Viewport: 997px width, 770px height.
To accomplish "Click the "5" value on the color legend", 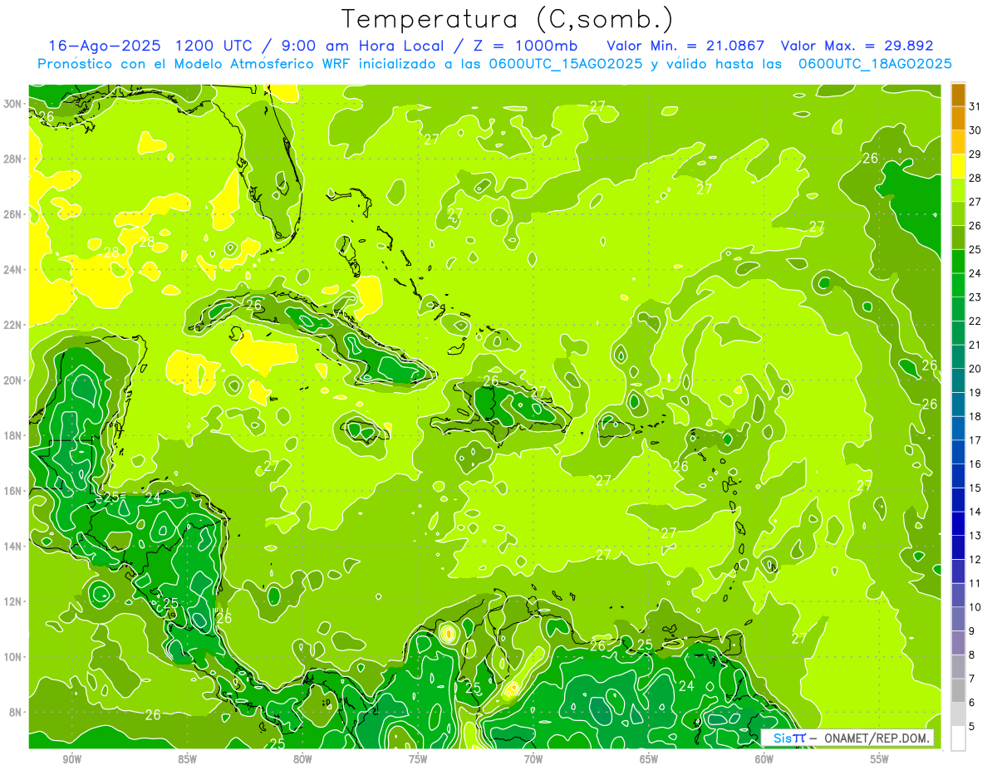I will coord(972,727).
